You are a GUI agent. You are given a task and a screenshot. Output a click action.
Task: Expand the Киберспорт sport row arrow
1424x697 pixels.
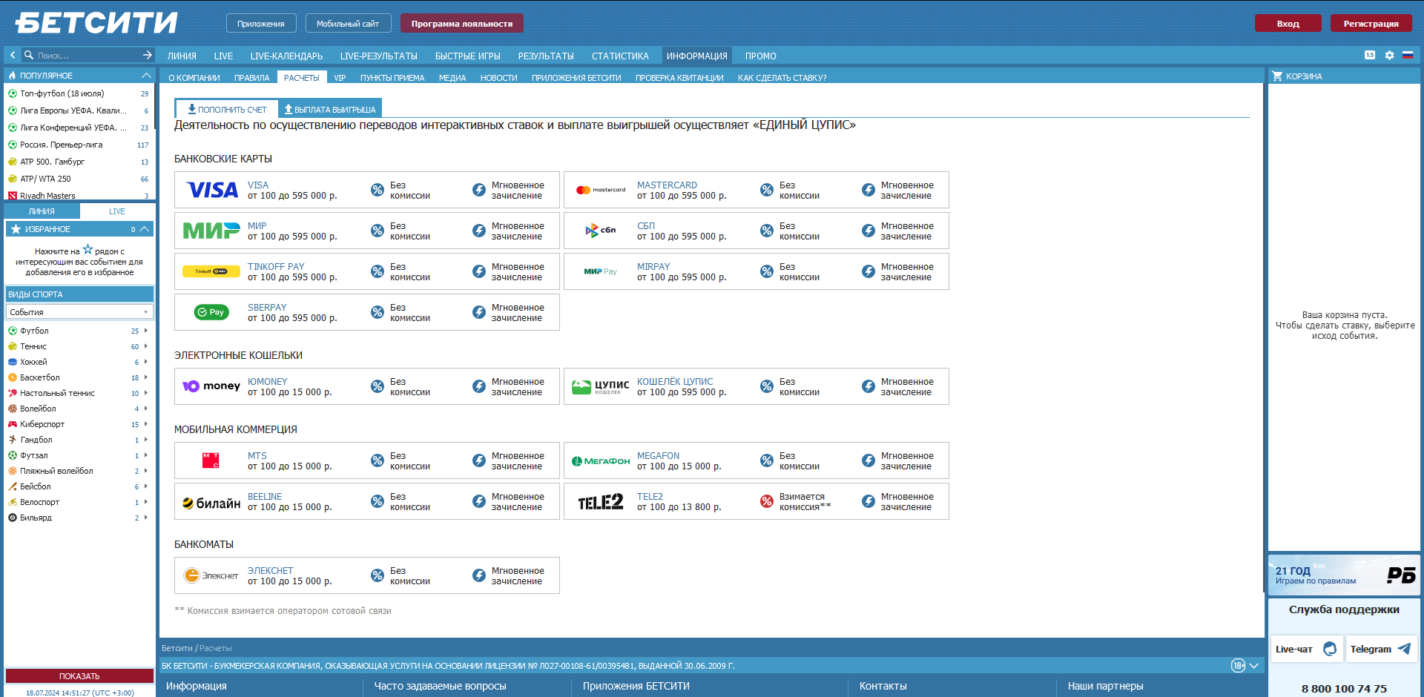tap(146, 423)
